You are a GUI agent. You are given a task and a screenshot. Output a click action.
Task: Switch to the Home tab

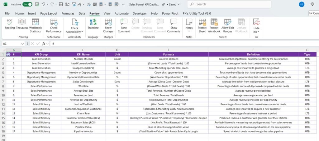[19, 13]
